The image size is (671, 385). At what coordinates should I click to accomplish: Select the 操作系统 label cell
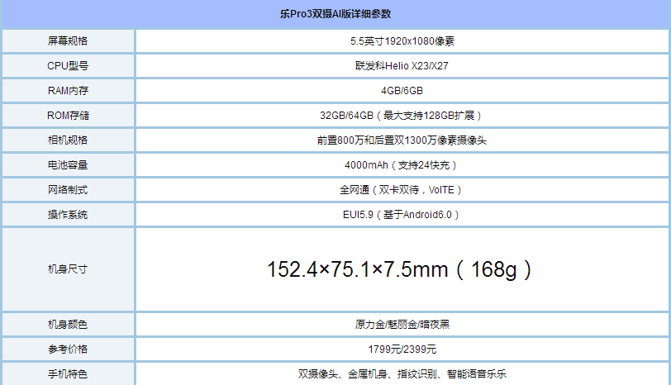point(68,215)
